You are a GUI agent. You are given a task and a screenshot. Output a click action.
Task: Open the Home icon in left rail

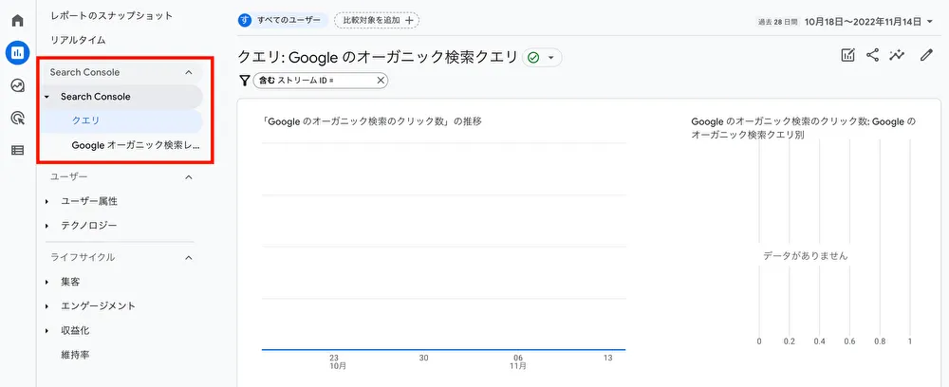pyautogui.click(x=17, y=21)
